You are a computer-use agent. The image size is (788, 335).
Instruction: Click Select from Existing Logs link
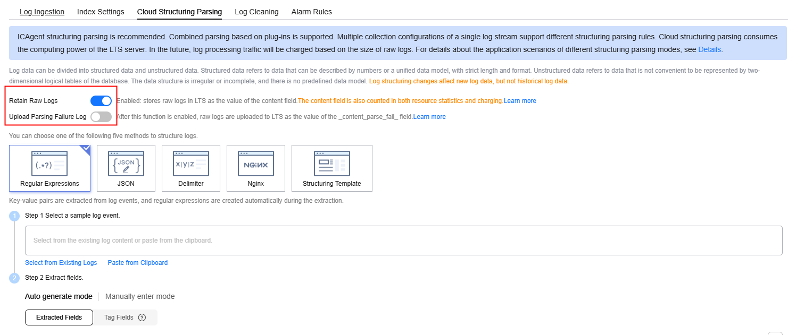[61, 263]
